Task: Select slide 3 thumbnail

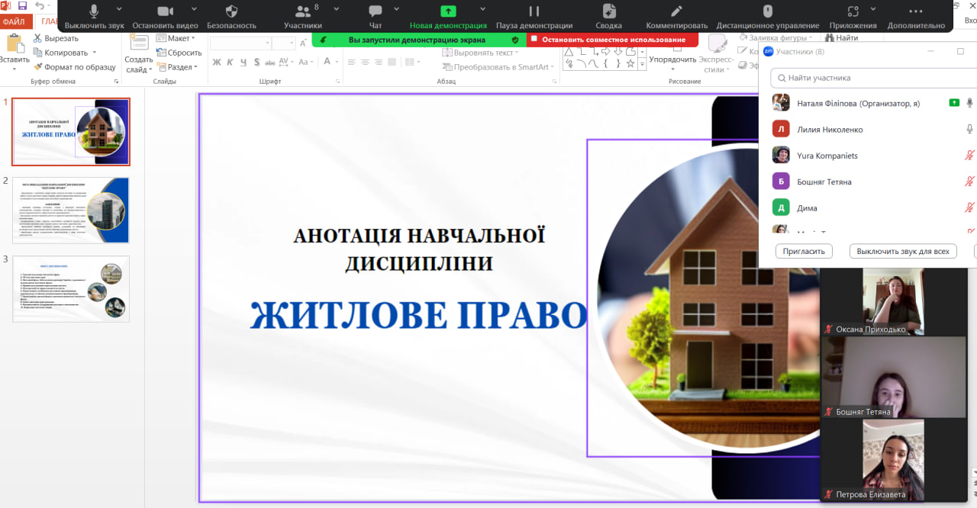Action: (71, 288)
